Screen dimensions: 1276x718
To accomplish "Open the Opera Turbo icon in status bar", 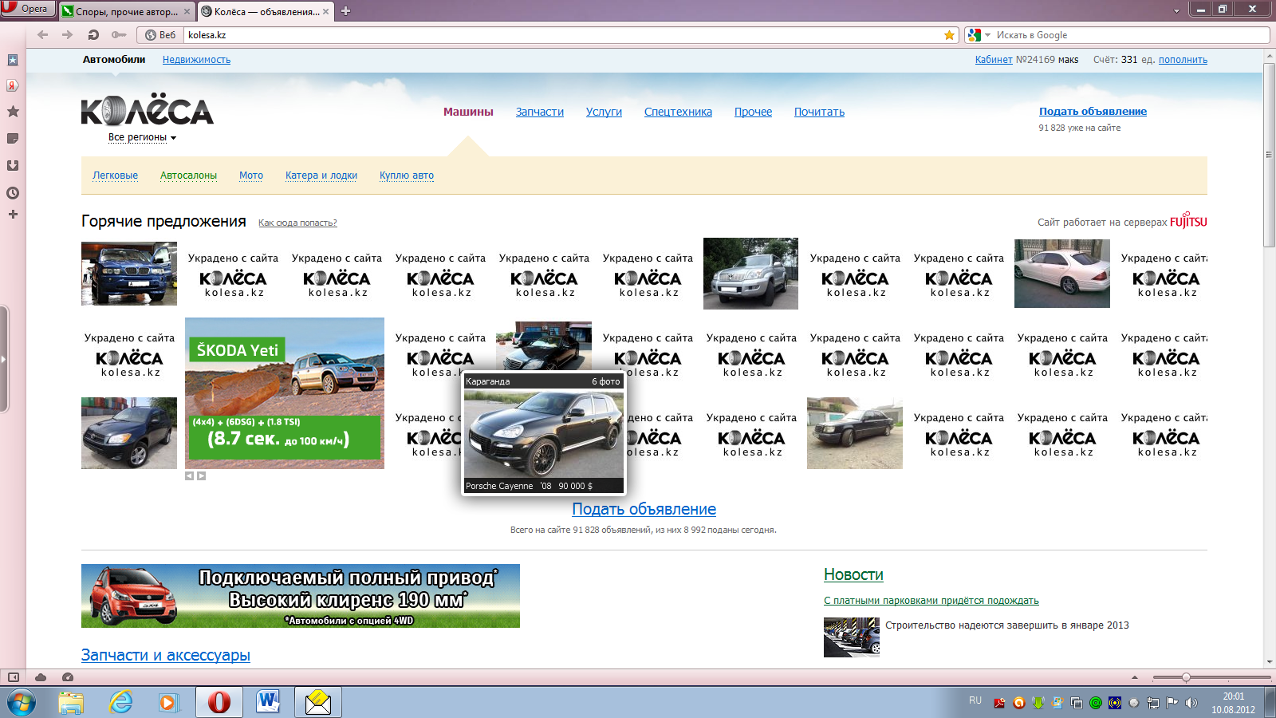I will pyautogui.click(x=68, y=677).
